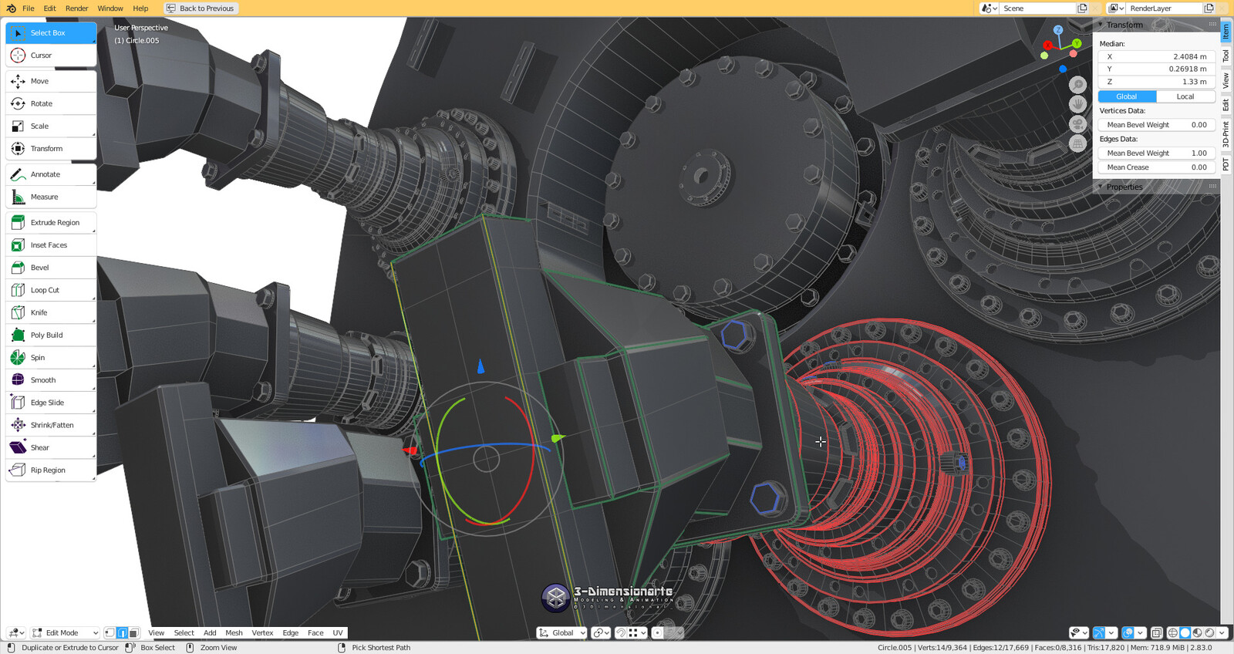The width and height of the screenshot is (1234, 654).
Task: Select the Extrude Region tool
Action: coord(51,222)
